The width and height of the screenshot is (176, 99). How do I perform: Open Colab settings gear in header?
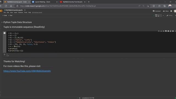point(171,11)
